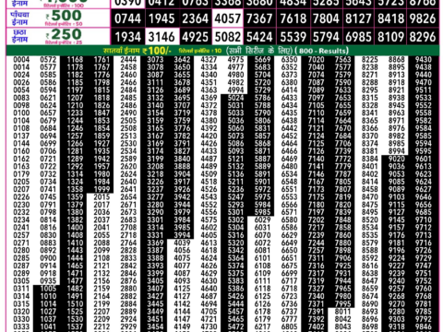443x332 pixels.
Task: Click number 8011 in the 100 prize grid
Action: coord(343,312)
